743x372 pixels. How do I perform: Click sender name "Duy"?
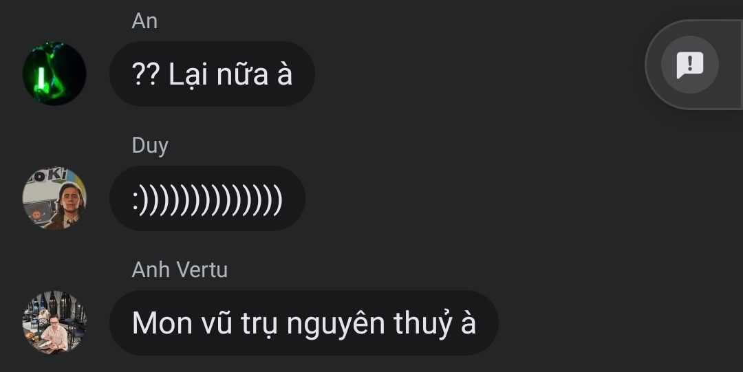coord(150,146)
